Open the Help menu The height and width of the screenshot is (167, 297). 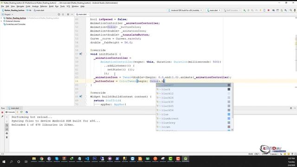point(83,6)
